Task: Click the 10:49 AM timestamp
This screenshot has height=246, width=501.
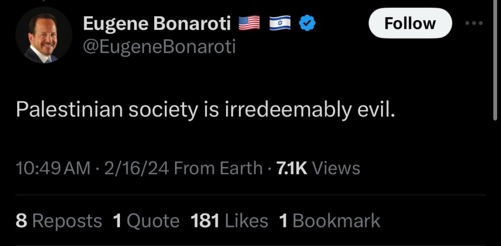Action: click(53, 168)
